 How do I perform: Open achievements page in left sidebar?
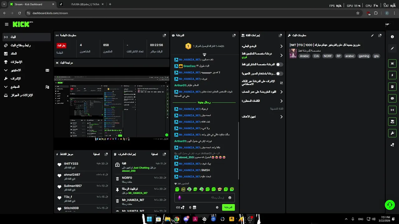click(26, 62)
